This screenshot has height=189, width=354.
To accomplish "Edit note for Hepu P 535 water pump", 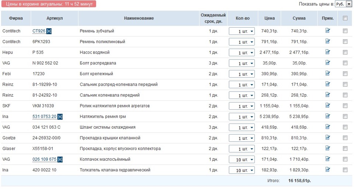I will [x=327, y=52].
